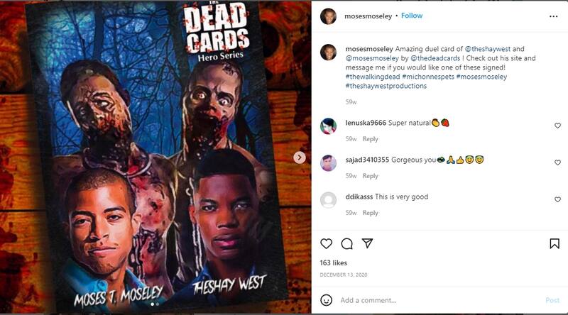Reply to ddikasss's comment
Screen dimensions: 568x315
click(x=370, y=213)
